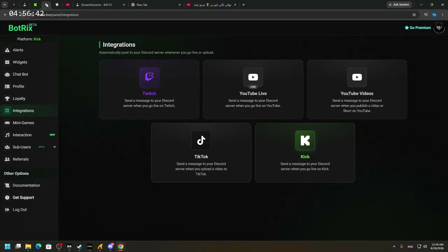Screen dimensions: 448x252
Task: Close the StreamElements - lk9112 tab
Action: click(124, 5)
